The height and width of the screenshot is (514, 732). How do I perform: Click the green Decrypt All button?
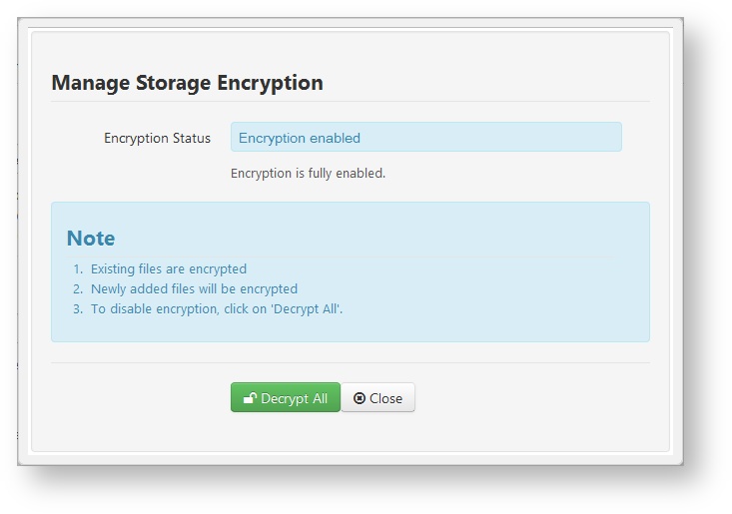(286, 397)
